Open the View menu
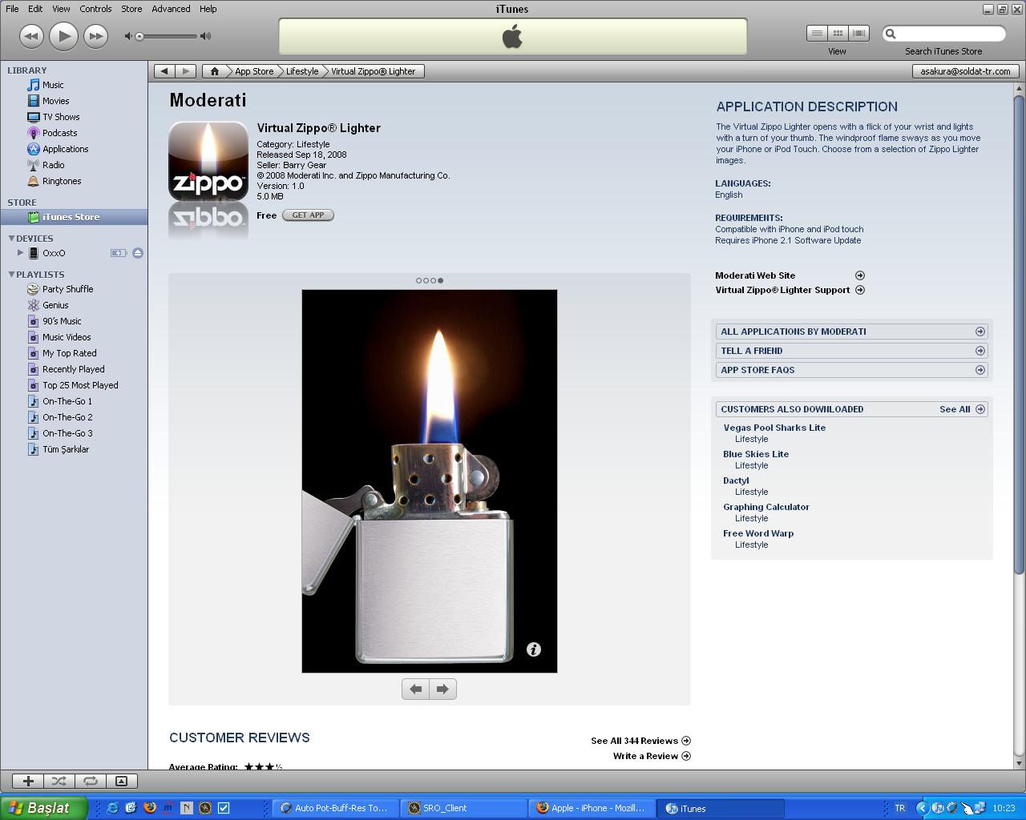This screenshot has width=1026, height=820. 61,9
